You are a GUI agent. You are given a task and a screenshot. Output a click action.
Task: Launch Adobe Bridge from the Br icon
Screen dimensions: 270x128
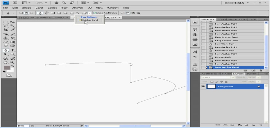[x=15, y=3]
